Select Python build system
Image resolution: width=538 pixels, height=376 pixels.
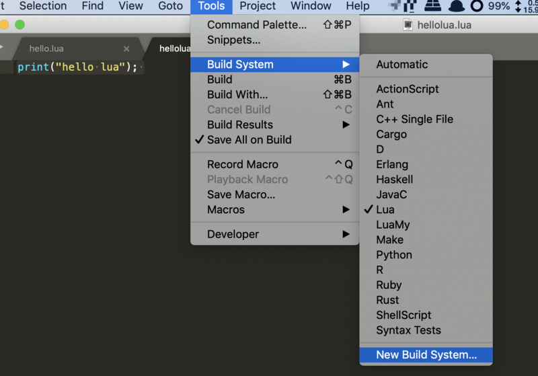(x=426, y=255)
